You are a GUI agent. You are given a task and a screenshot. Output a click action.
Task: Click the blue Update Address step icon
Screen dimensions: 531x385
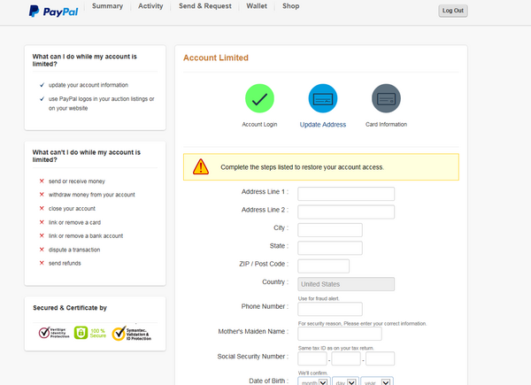[x=323, y=98]
